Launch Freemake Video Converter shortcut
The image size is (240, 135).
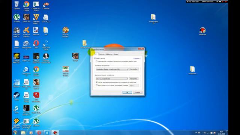click(36, 19)
